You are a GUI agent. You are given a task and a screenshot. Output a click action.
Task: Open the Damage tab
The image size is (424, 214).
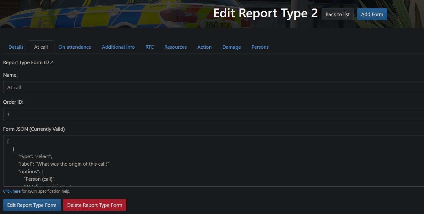232,47
